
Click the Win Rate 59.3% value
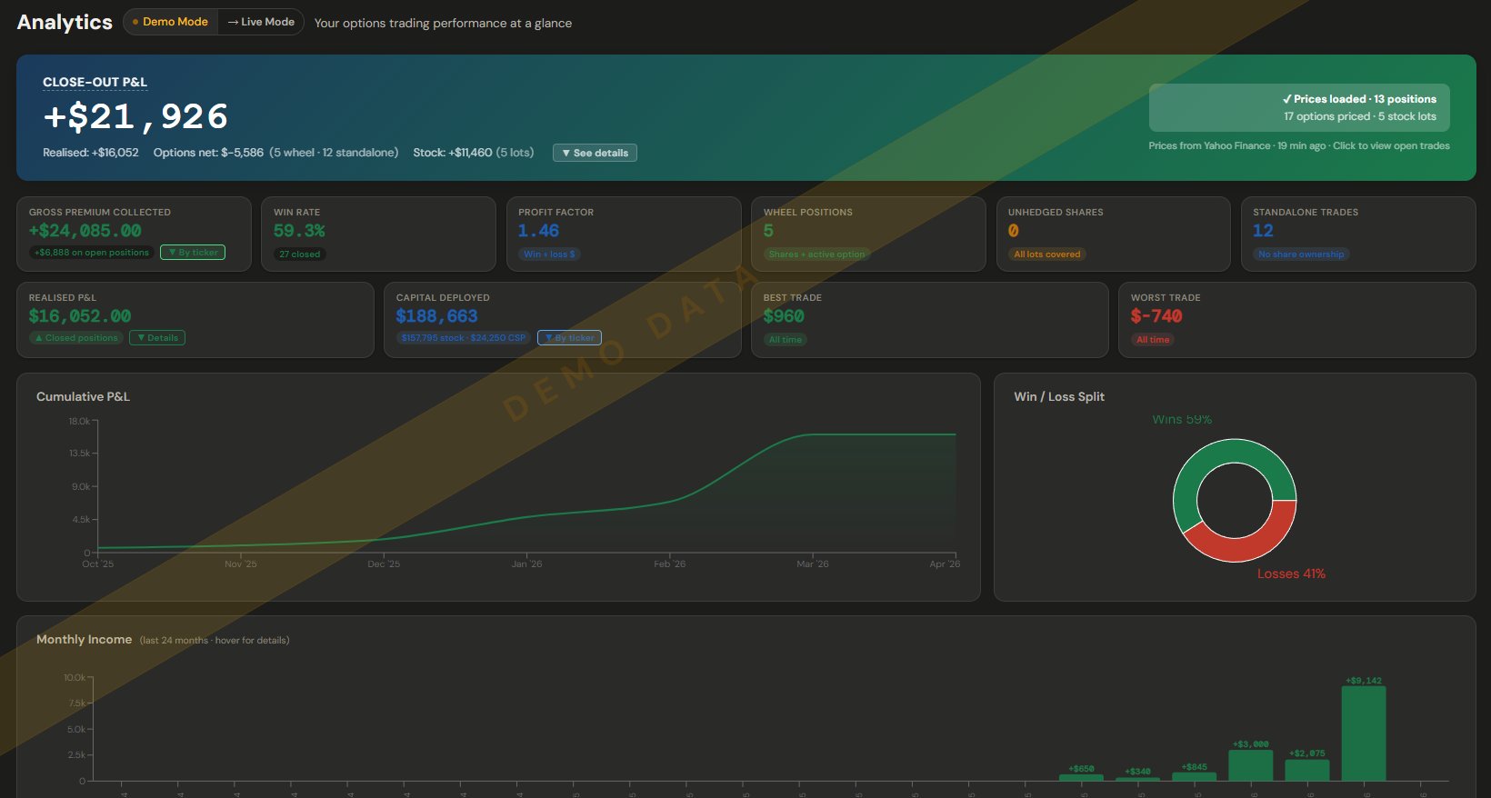click(299, 231)
